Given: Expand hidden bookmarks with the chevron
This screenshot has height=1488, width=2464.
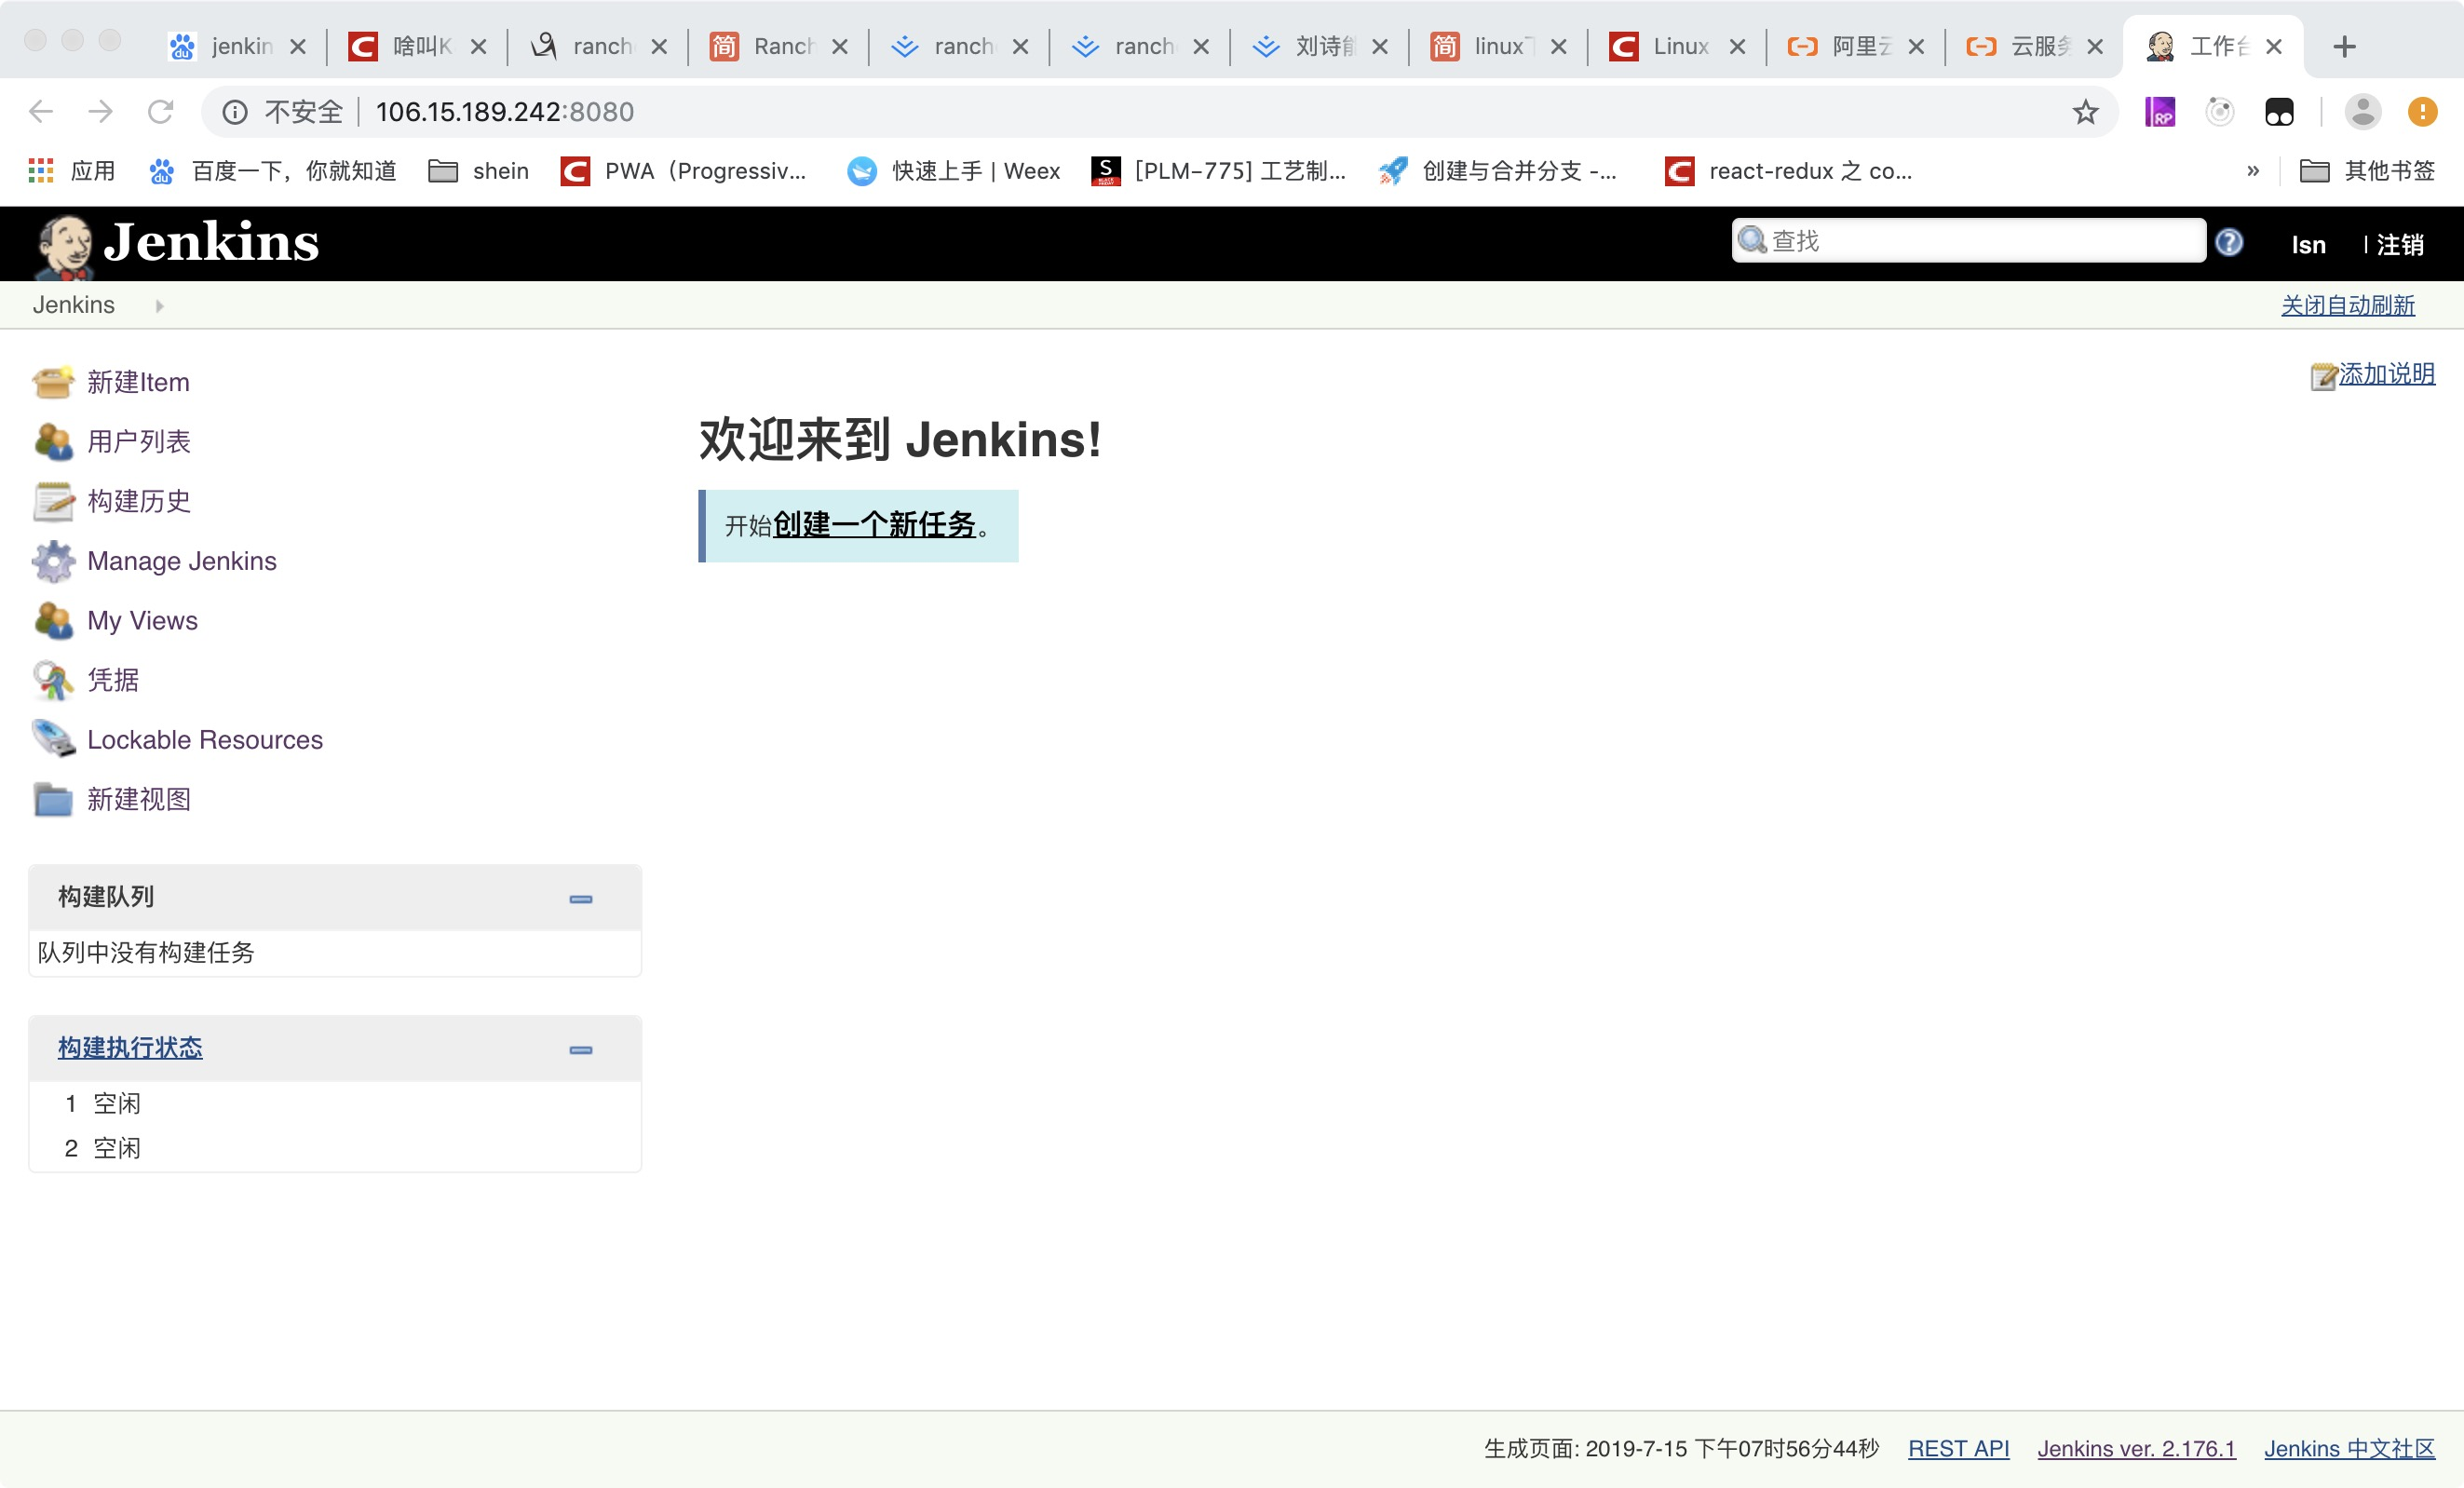Looking at the screenshot, I should coord(2252,171).
